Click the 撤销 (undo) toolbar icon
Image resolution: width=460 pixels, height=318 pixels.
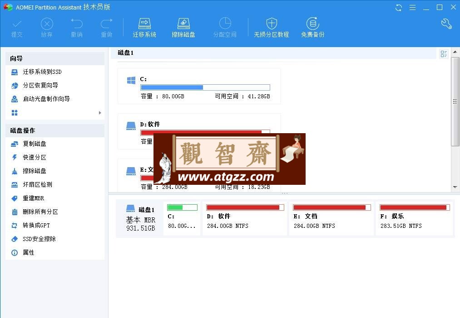tap(77, 28)
